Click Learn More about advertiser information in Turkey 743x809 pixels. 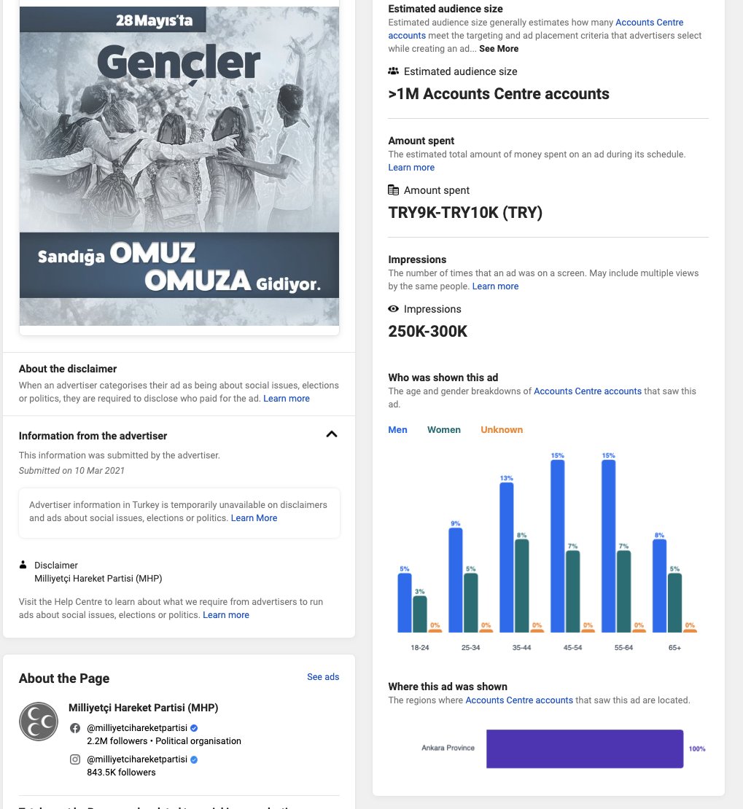coord(254,518)
